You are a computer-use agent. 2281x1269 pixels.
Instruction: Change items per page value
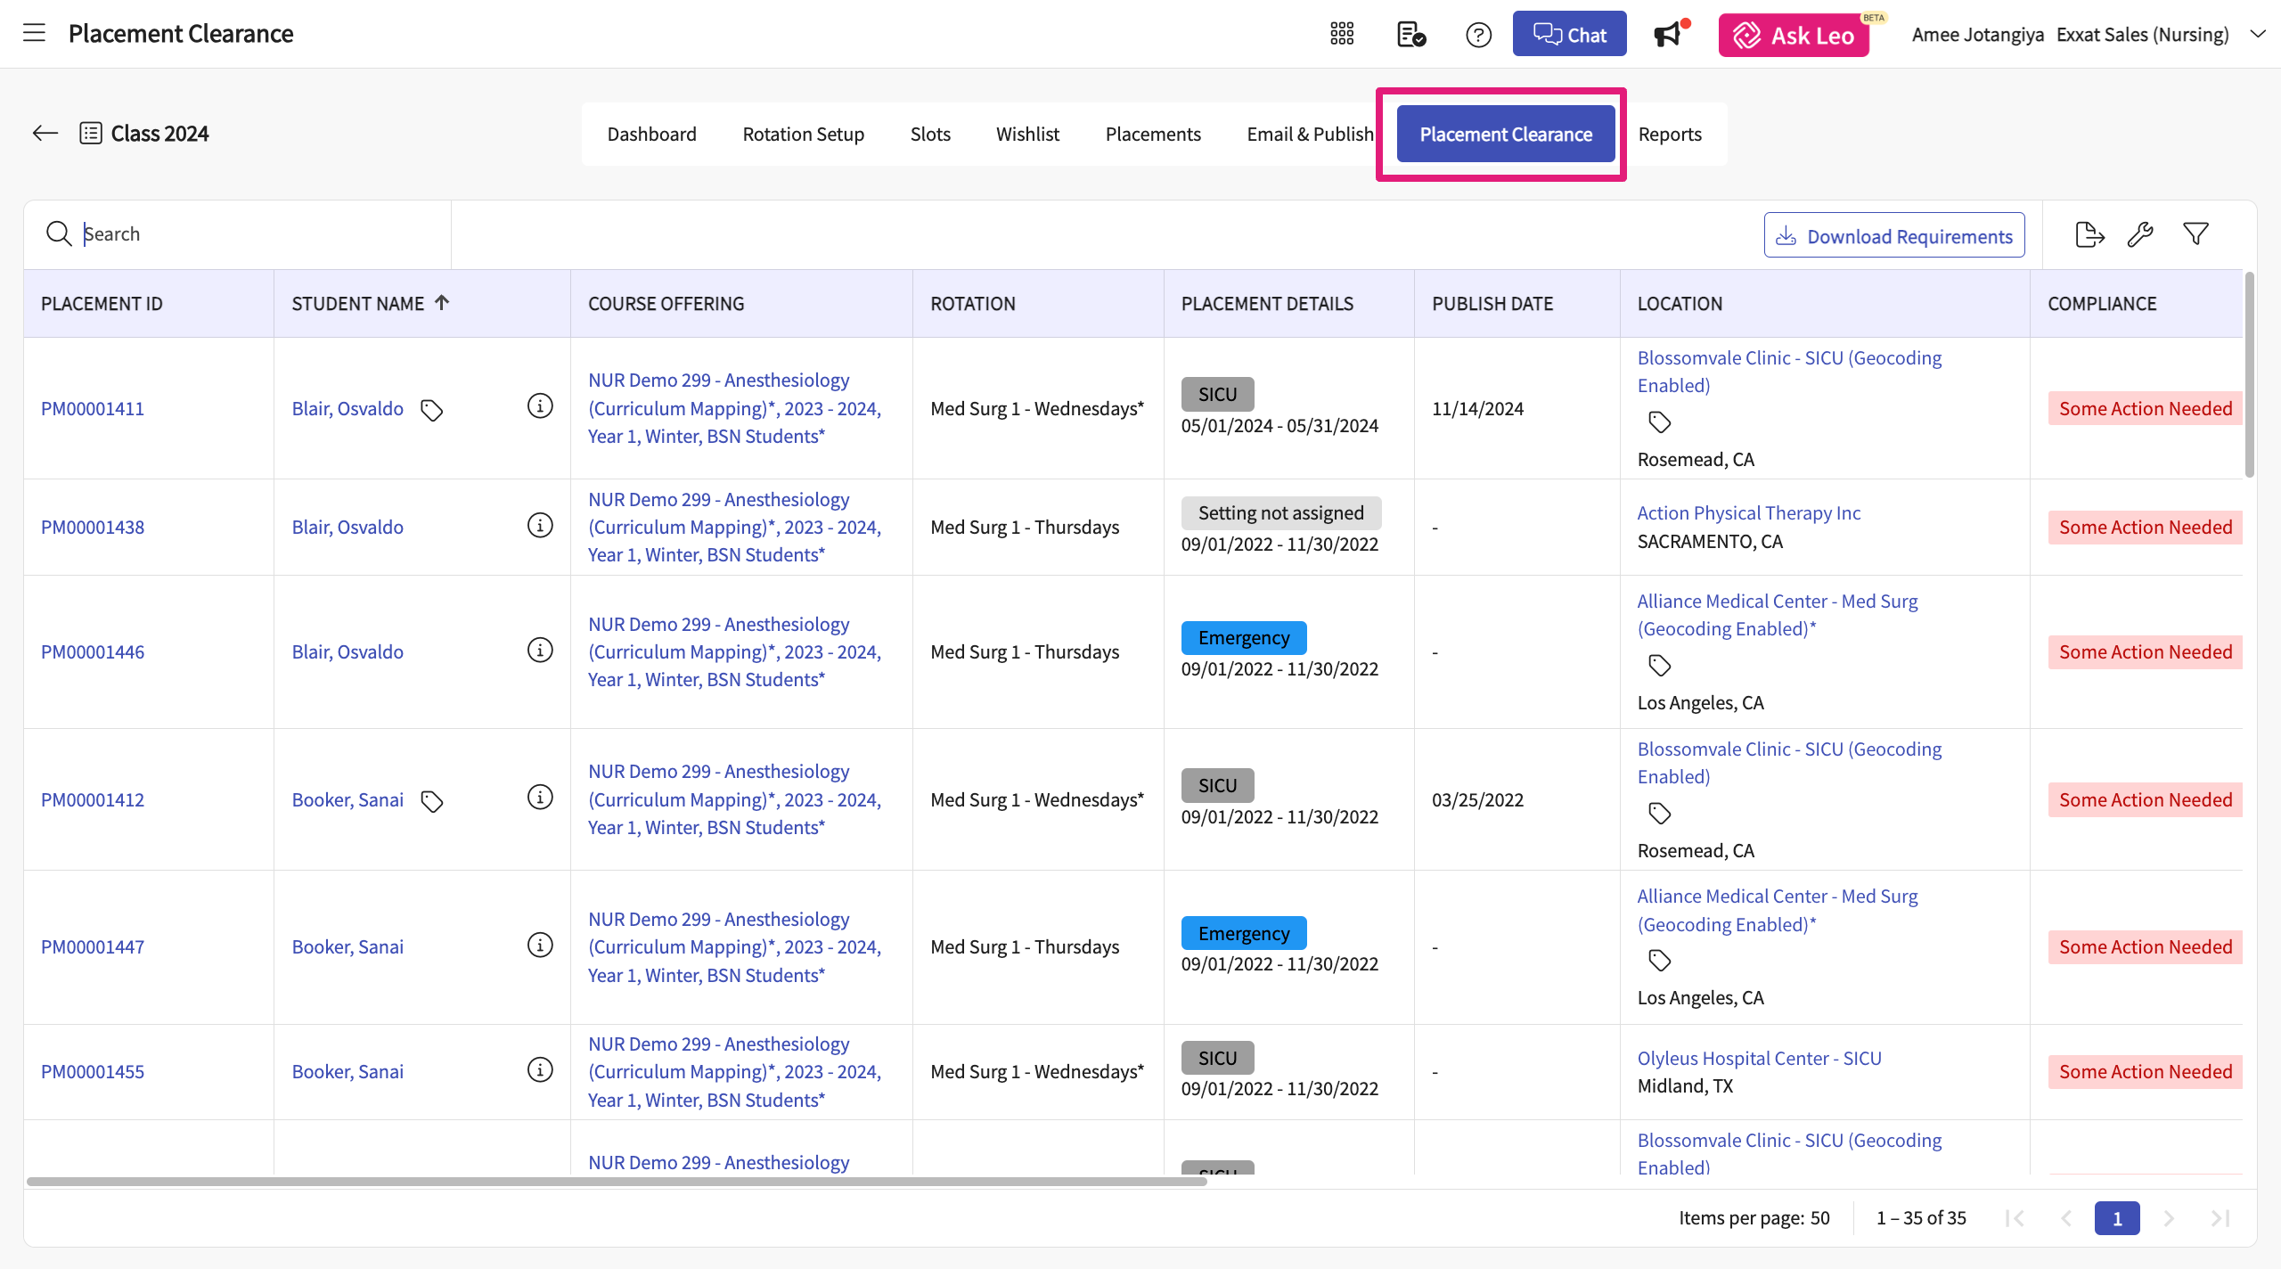click(1819, 1217)
